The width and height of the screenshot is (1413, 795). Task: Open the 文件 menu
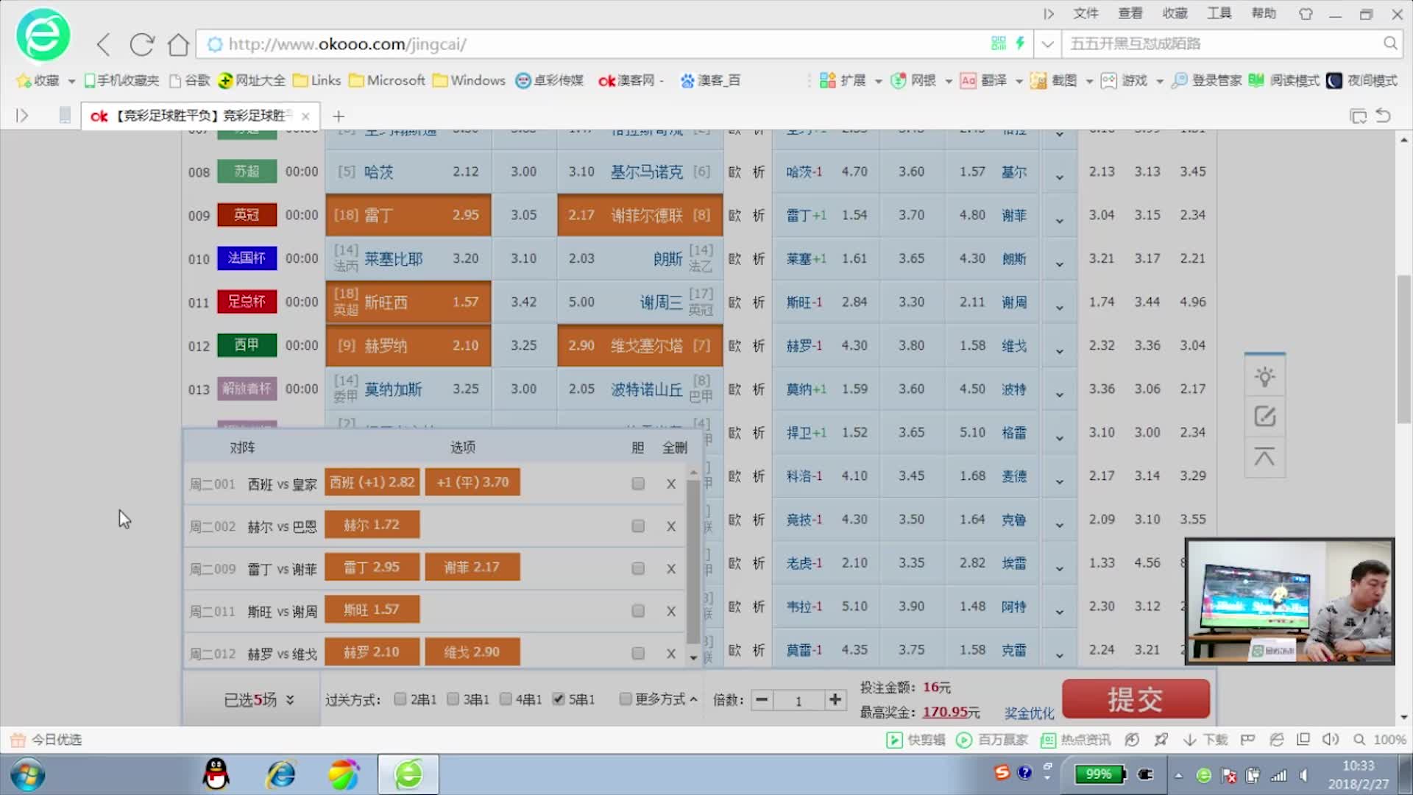coord(1086,13)
